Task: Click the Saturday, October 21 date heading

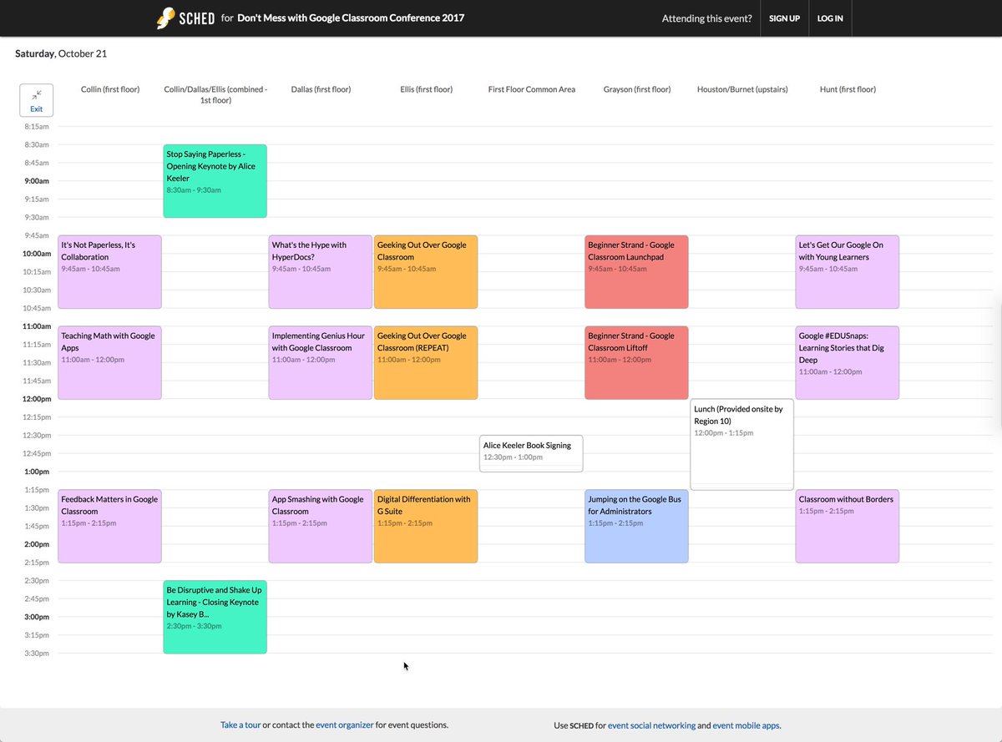Action: 61,53
